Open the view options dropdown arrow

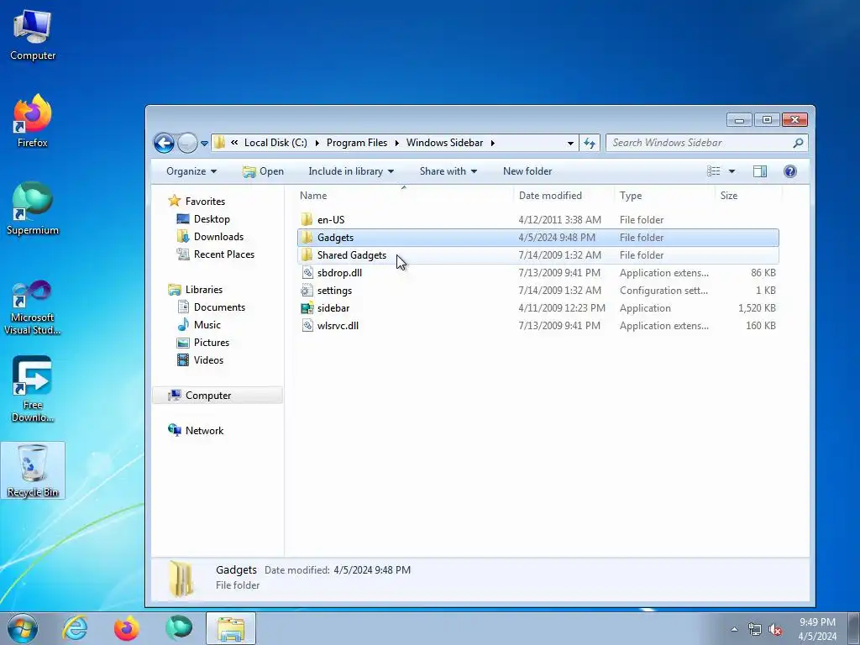(732, 171)
